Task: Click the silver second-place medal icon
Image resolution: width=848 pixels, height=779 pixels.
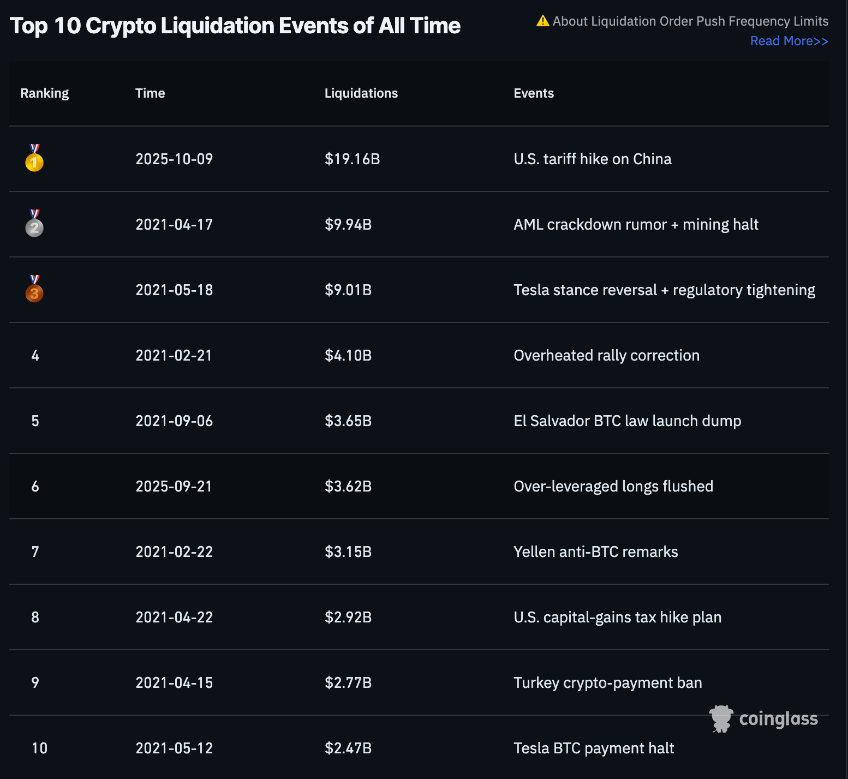Action: [x=34, y=224]
